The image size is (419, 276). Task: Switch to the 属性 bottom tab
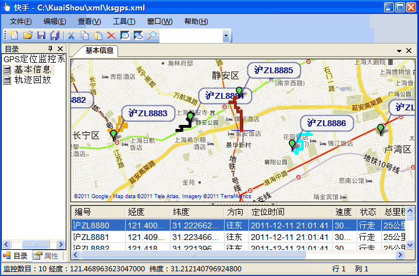tap(46, 256)
